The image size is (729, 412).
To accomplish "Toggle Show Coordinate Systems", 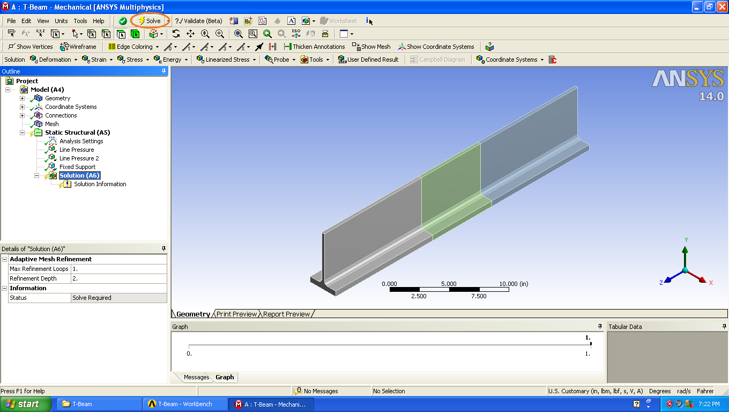I will coord(436,47).
